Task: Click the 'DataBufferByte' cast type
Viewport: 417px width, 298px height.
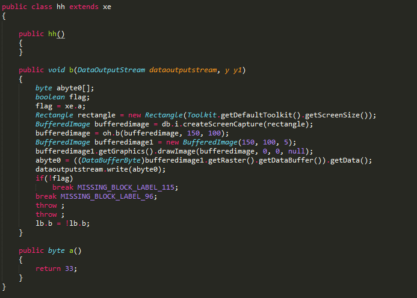Action: (111, 160)
